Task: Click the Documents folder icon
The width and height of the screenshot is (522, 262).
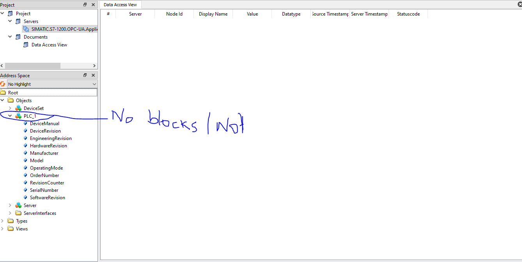Action: (18, 37)
